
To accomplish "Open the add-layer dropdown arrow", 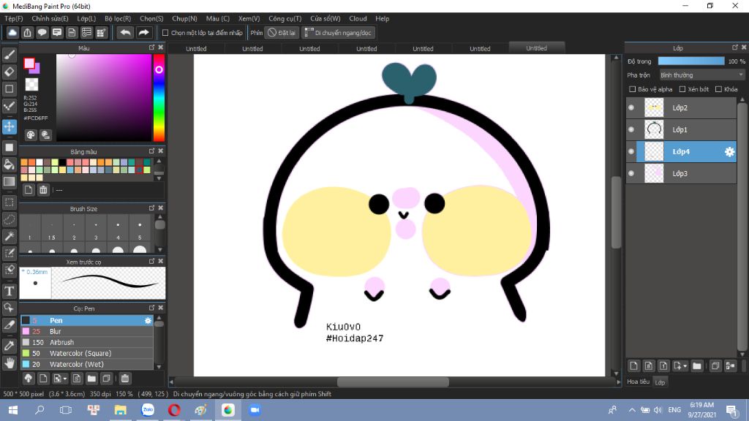I will coord(685,366).
